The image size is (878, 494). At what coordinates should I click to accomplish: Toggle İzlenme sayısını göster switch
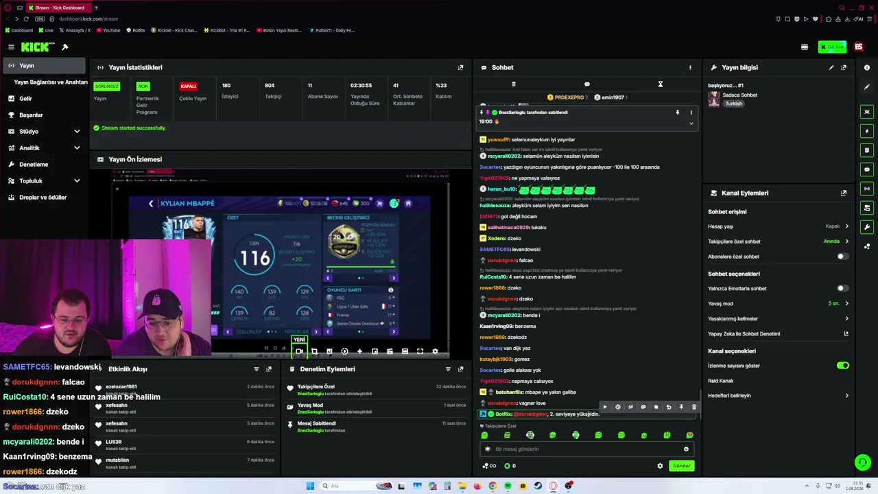coord(843,366)
